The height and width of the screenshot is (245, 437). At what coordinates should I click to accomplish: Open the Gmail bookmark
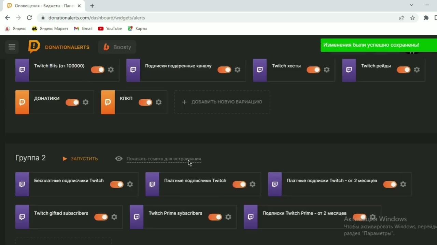tap(83, 29)
